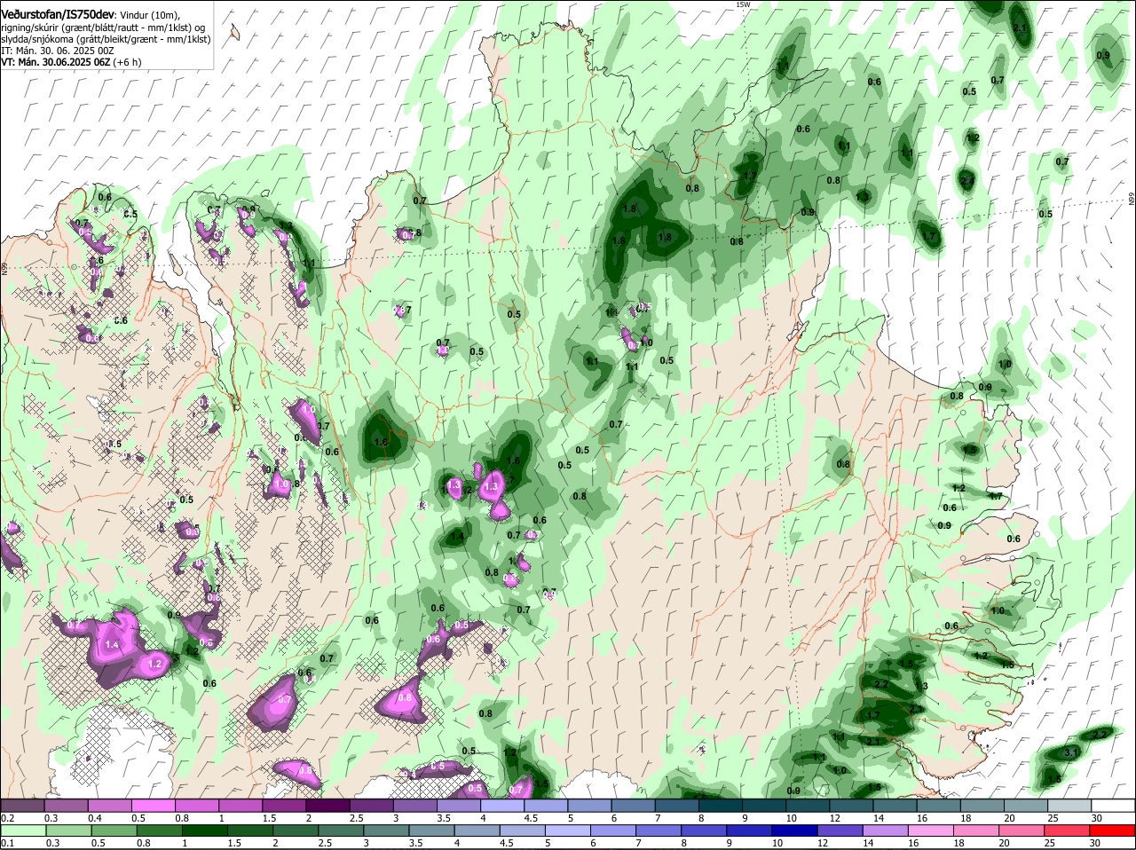Click the darkest purple 2–2.5 snow legend swatch

tap(327, 806)
